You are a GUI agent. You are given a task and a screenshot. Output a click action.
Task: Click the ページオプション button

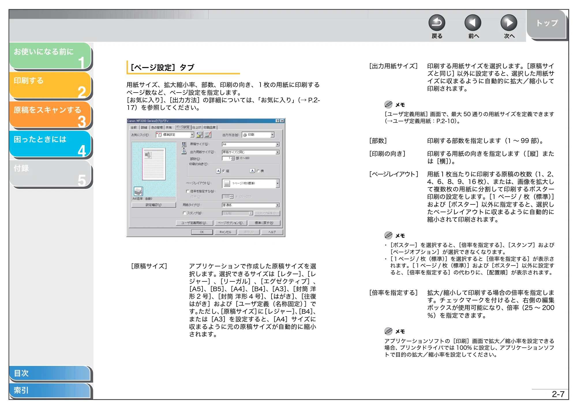click(x=231, y=223)
